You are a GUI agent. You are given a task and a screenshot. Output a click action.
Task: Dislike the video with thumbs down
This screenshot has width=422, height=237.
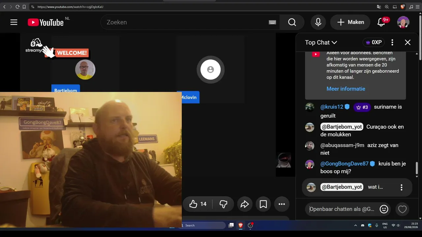tap(224, 204)
